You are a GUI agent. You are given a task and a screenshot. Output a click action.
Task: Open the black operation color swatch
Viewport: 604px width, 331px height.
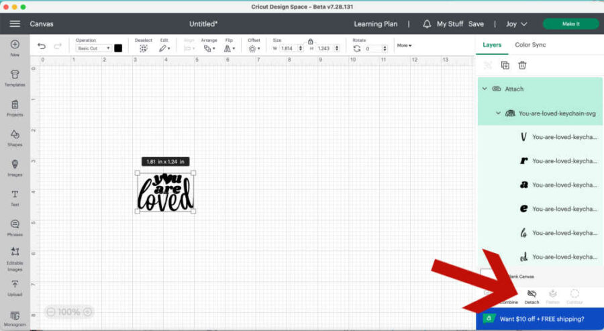(118, 48)
